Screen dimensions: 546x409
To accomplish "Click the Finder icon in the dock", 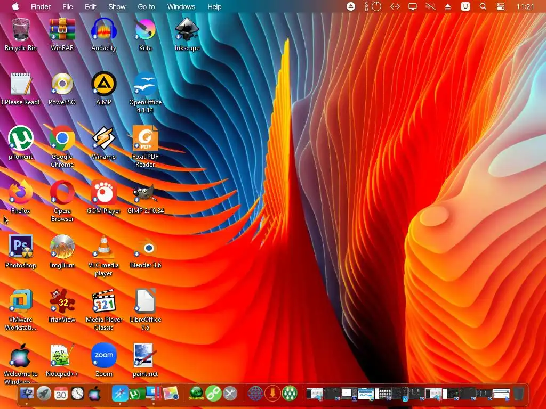I will pyautogui.click(x=27, y=394).
